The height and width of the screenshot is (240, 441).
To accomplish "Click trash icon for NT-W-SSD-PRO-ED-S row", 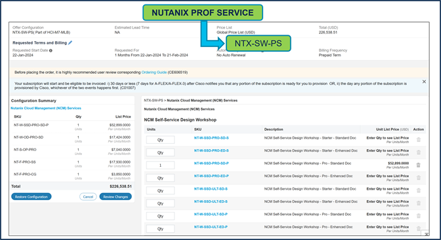I will [x=419, y=152].
